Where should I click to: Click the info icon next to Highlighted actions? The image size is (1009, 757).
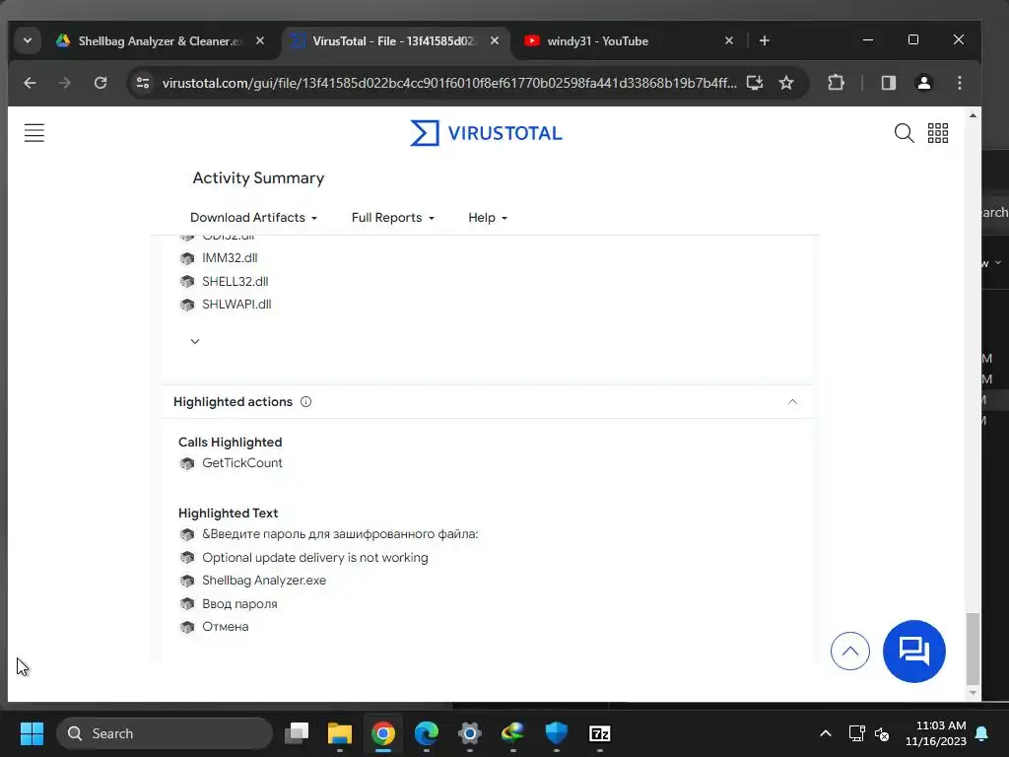click(x=305, y=402)
